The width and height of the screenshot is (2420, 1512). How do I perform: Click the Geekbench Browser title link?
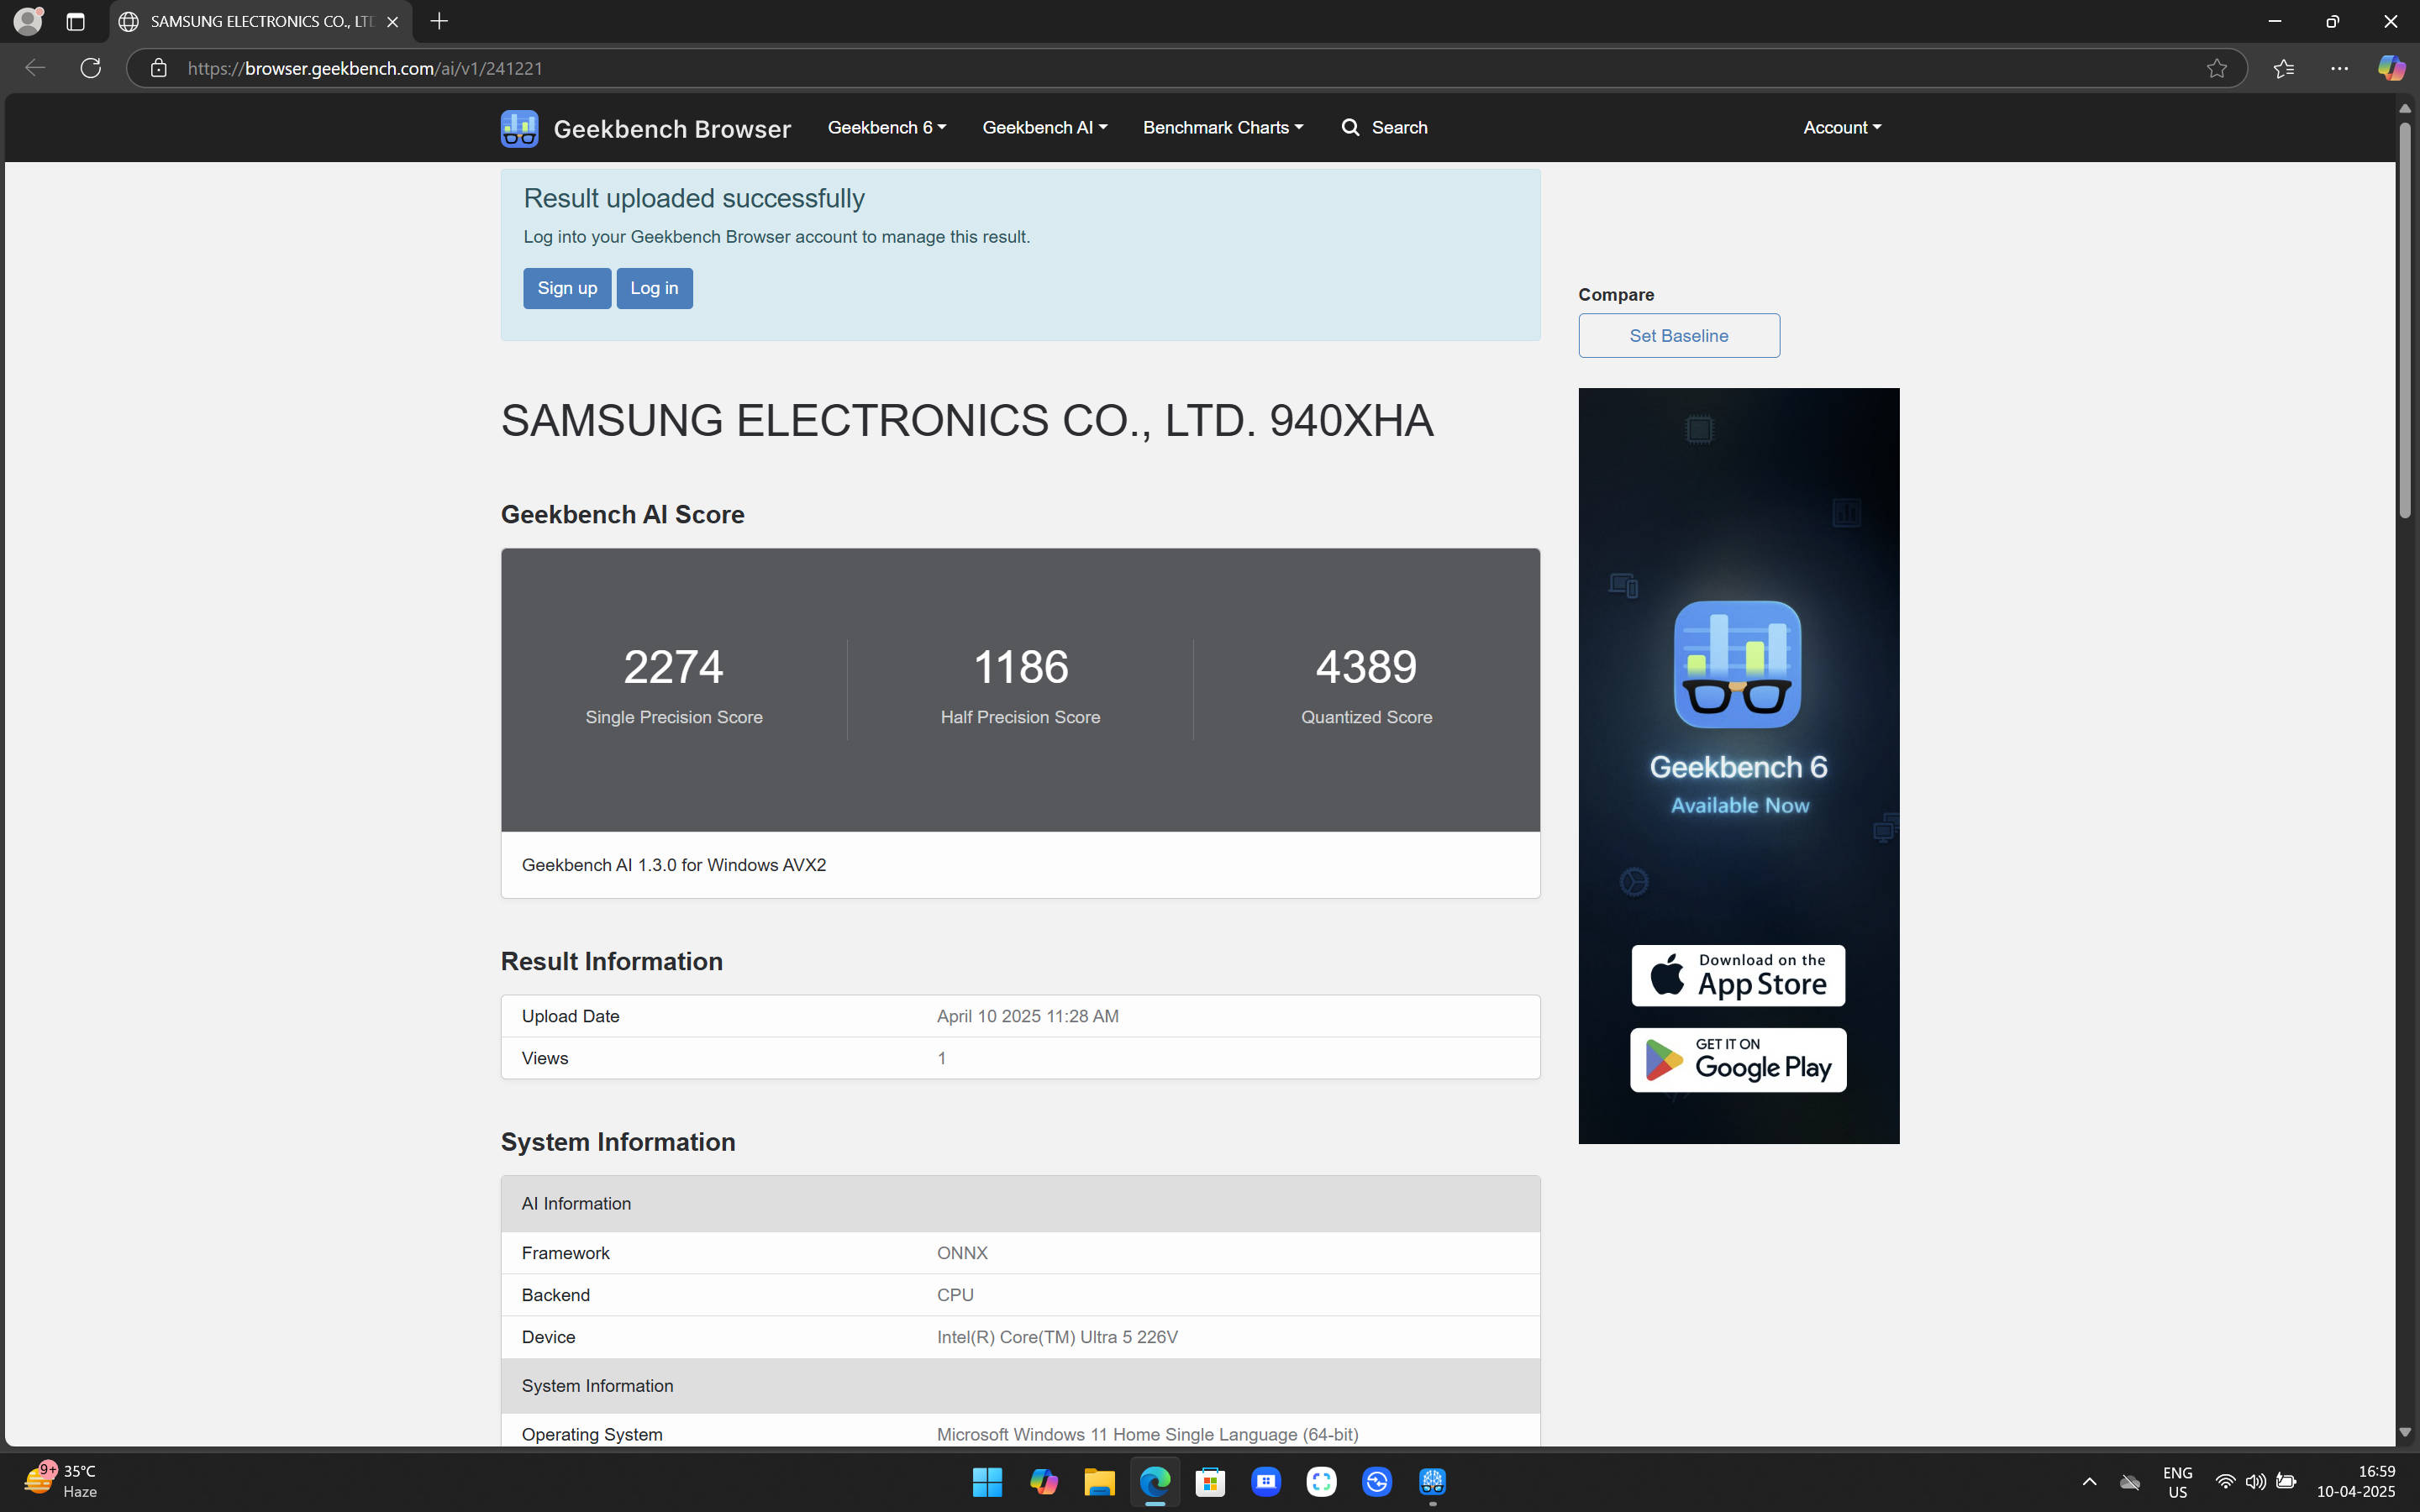click(x=672, y=129)
